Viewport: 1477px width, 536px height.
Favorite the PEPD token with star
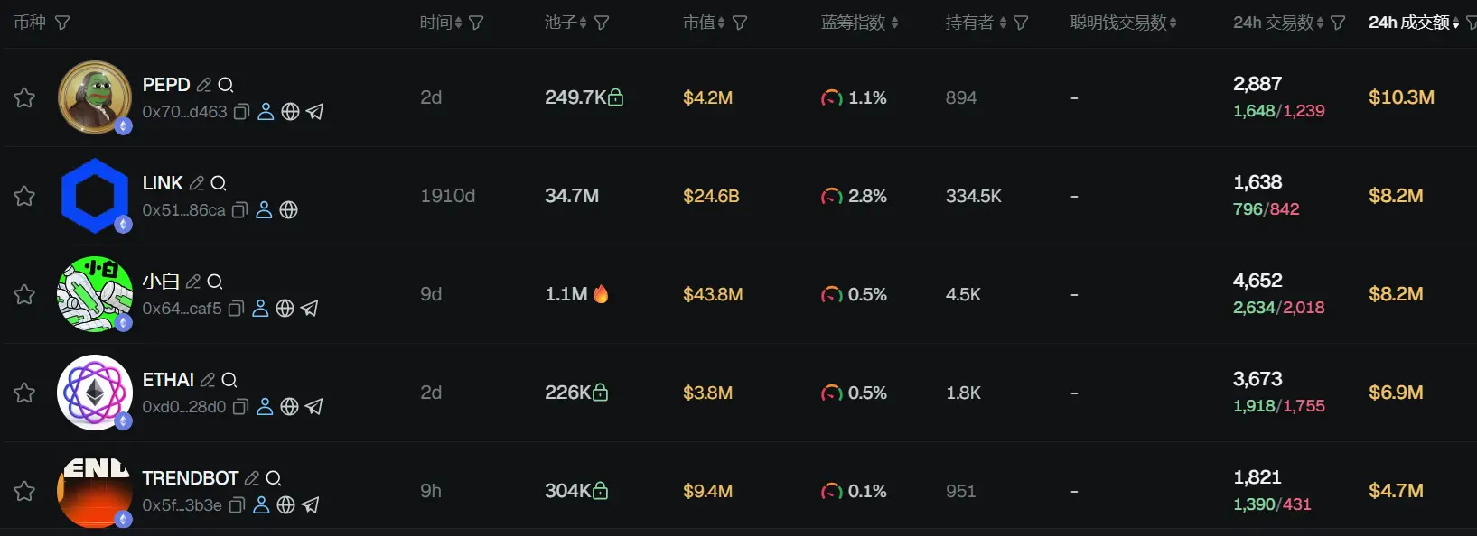pos(24,97)
